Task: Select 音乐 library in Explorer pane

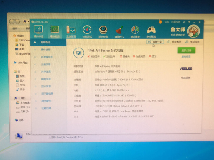Action: [x=21, y=90]
